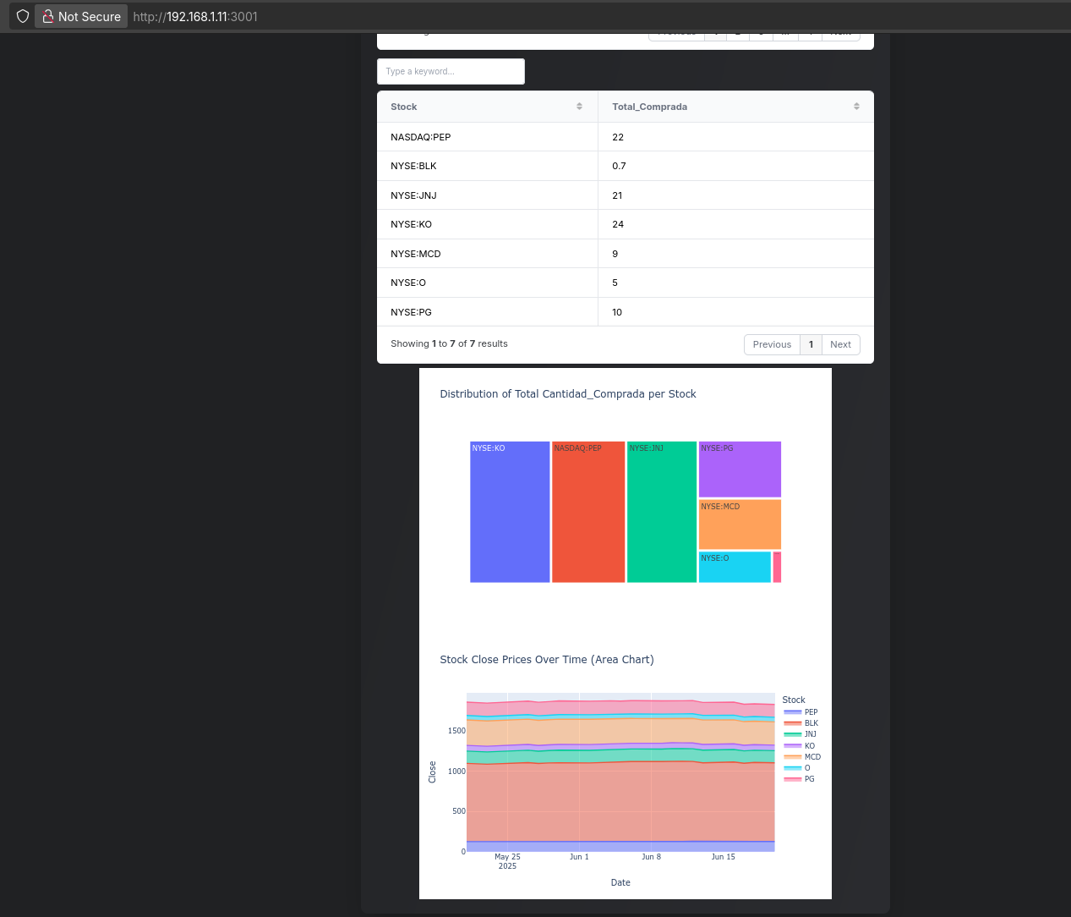
Task: Click value 10 in the PG row
Action: (617, 312)
